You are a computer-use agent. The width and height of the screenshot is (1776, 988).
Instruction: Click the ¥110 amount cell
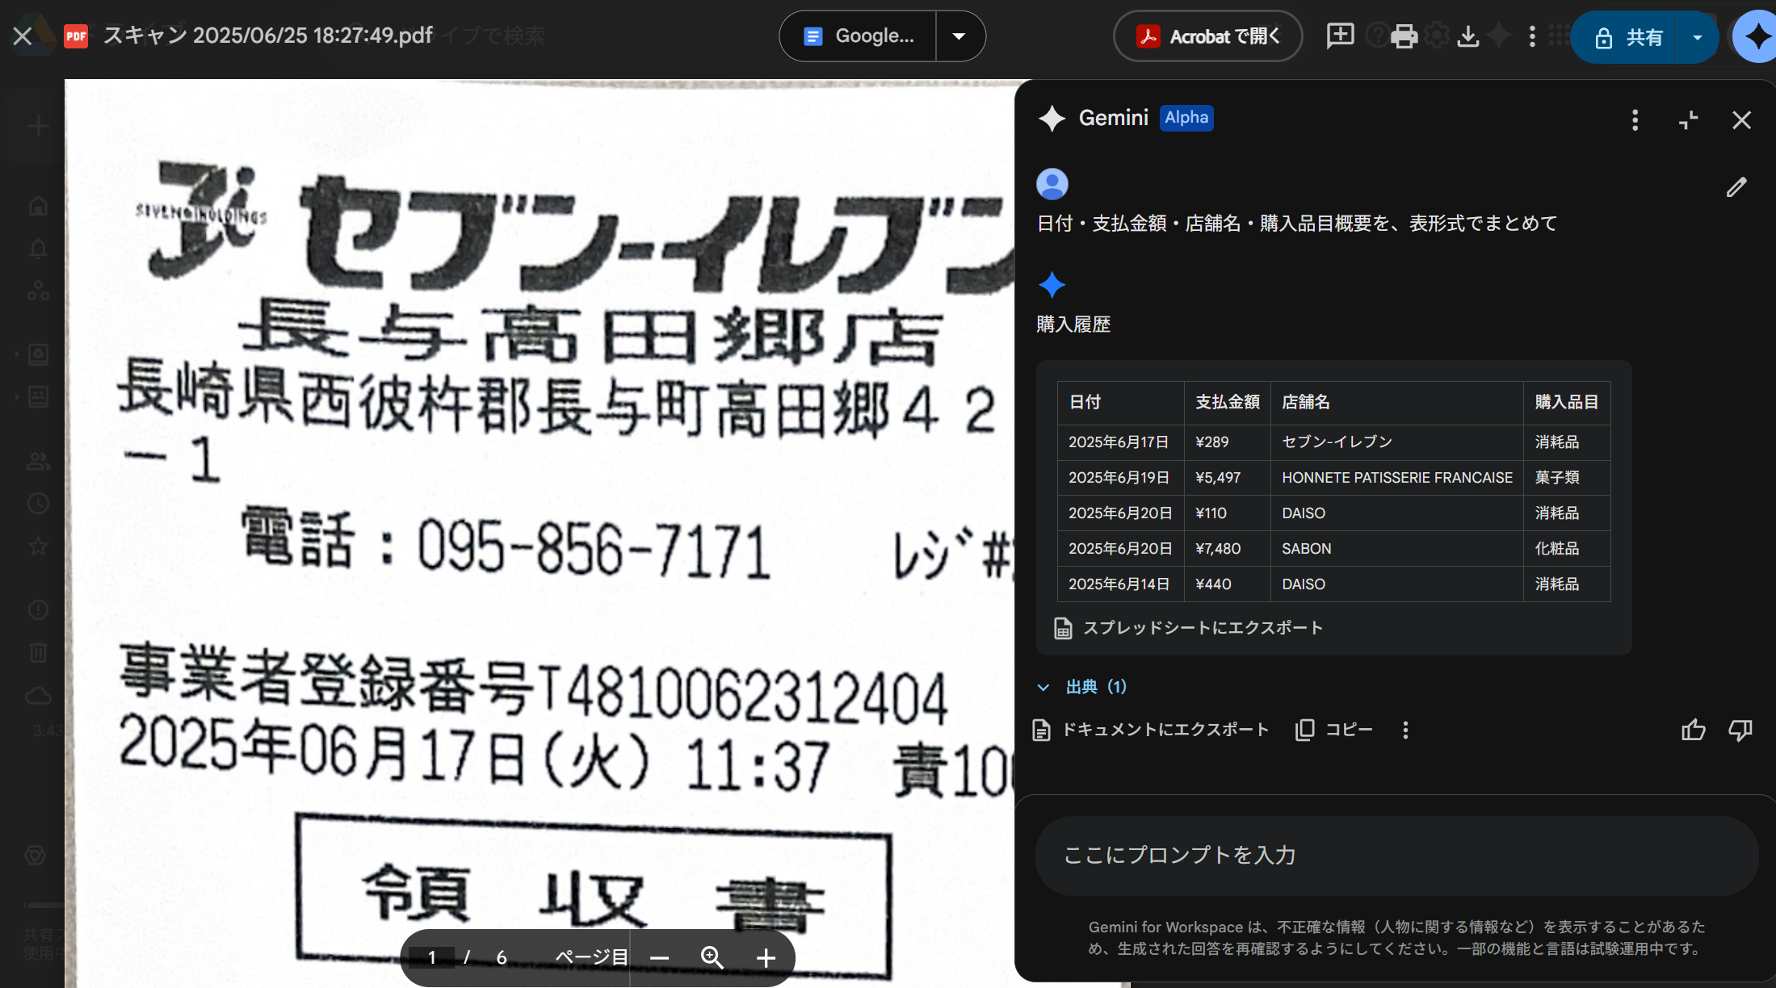pos(1227,513)
